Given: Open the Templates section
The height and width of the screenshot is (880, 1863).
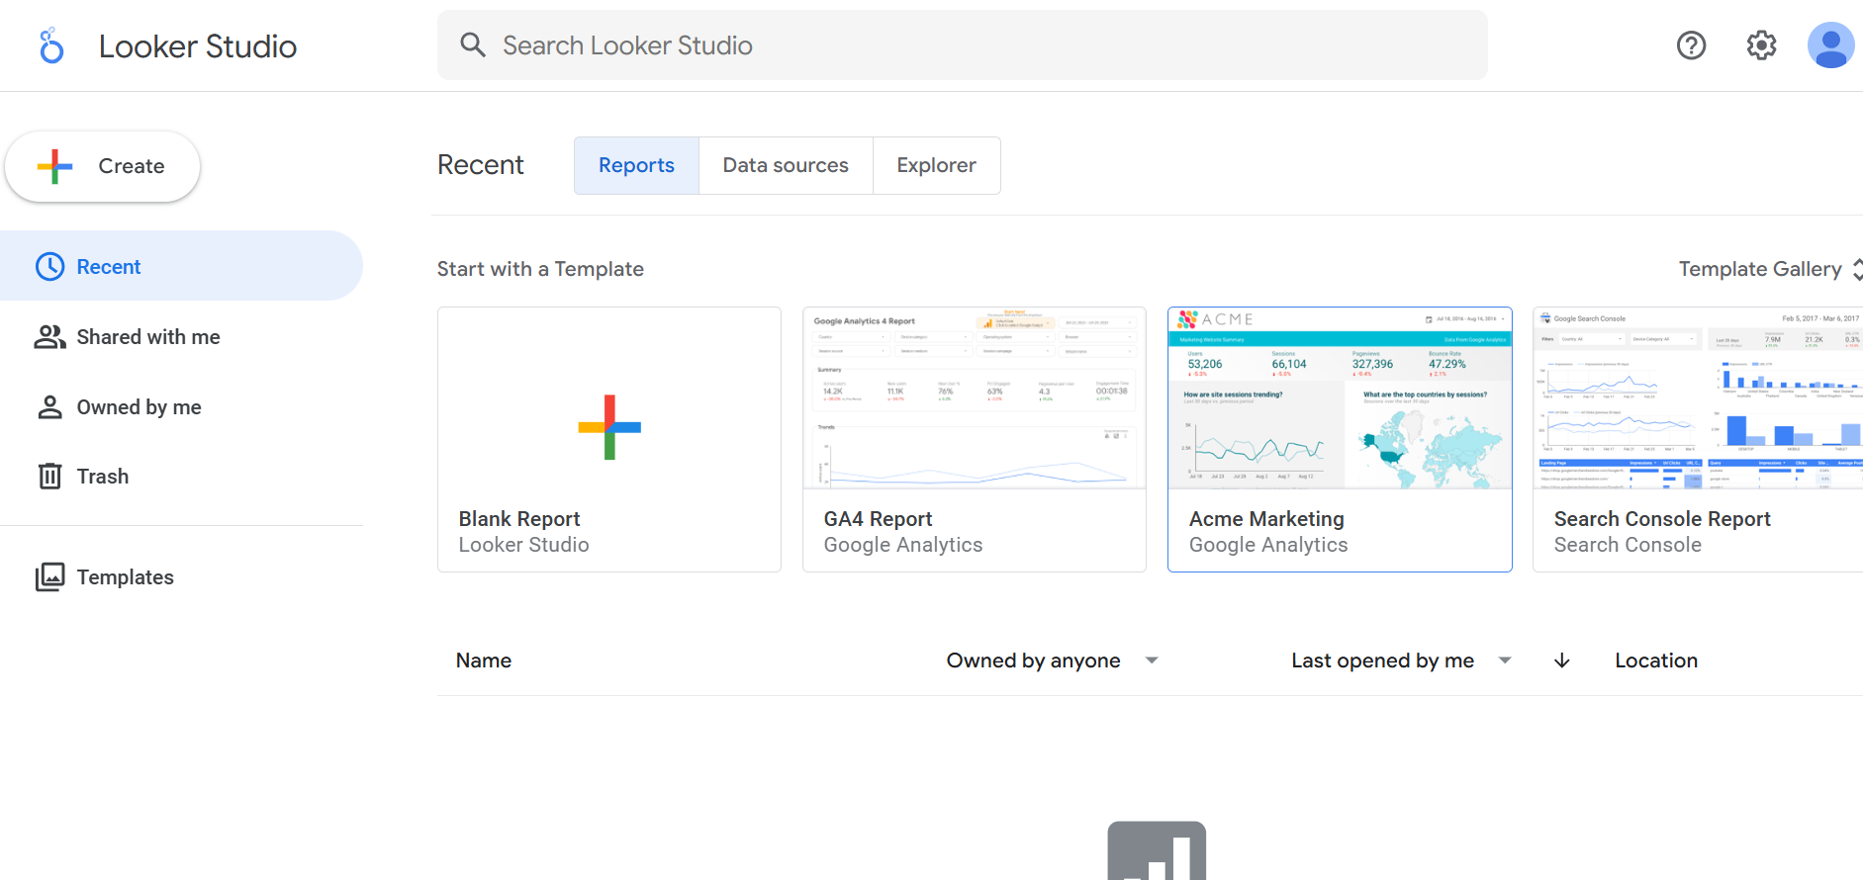Looking at the screenshot, I should tap(181, 577).
